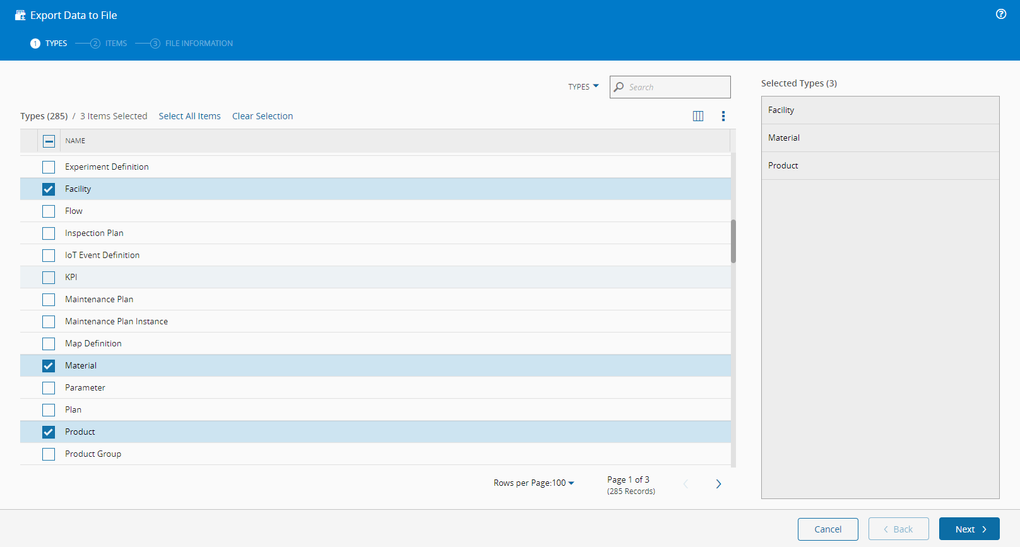Enable the KPI checkbox

coord(49,278)
